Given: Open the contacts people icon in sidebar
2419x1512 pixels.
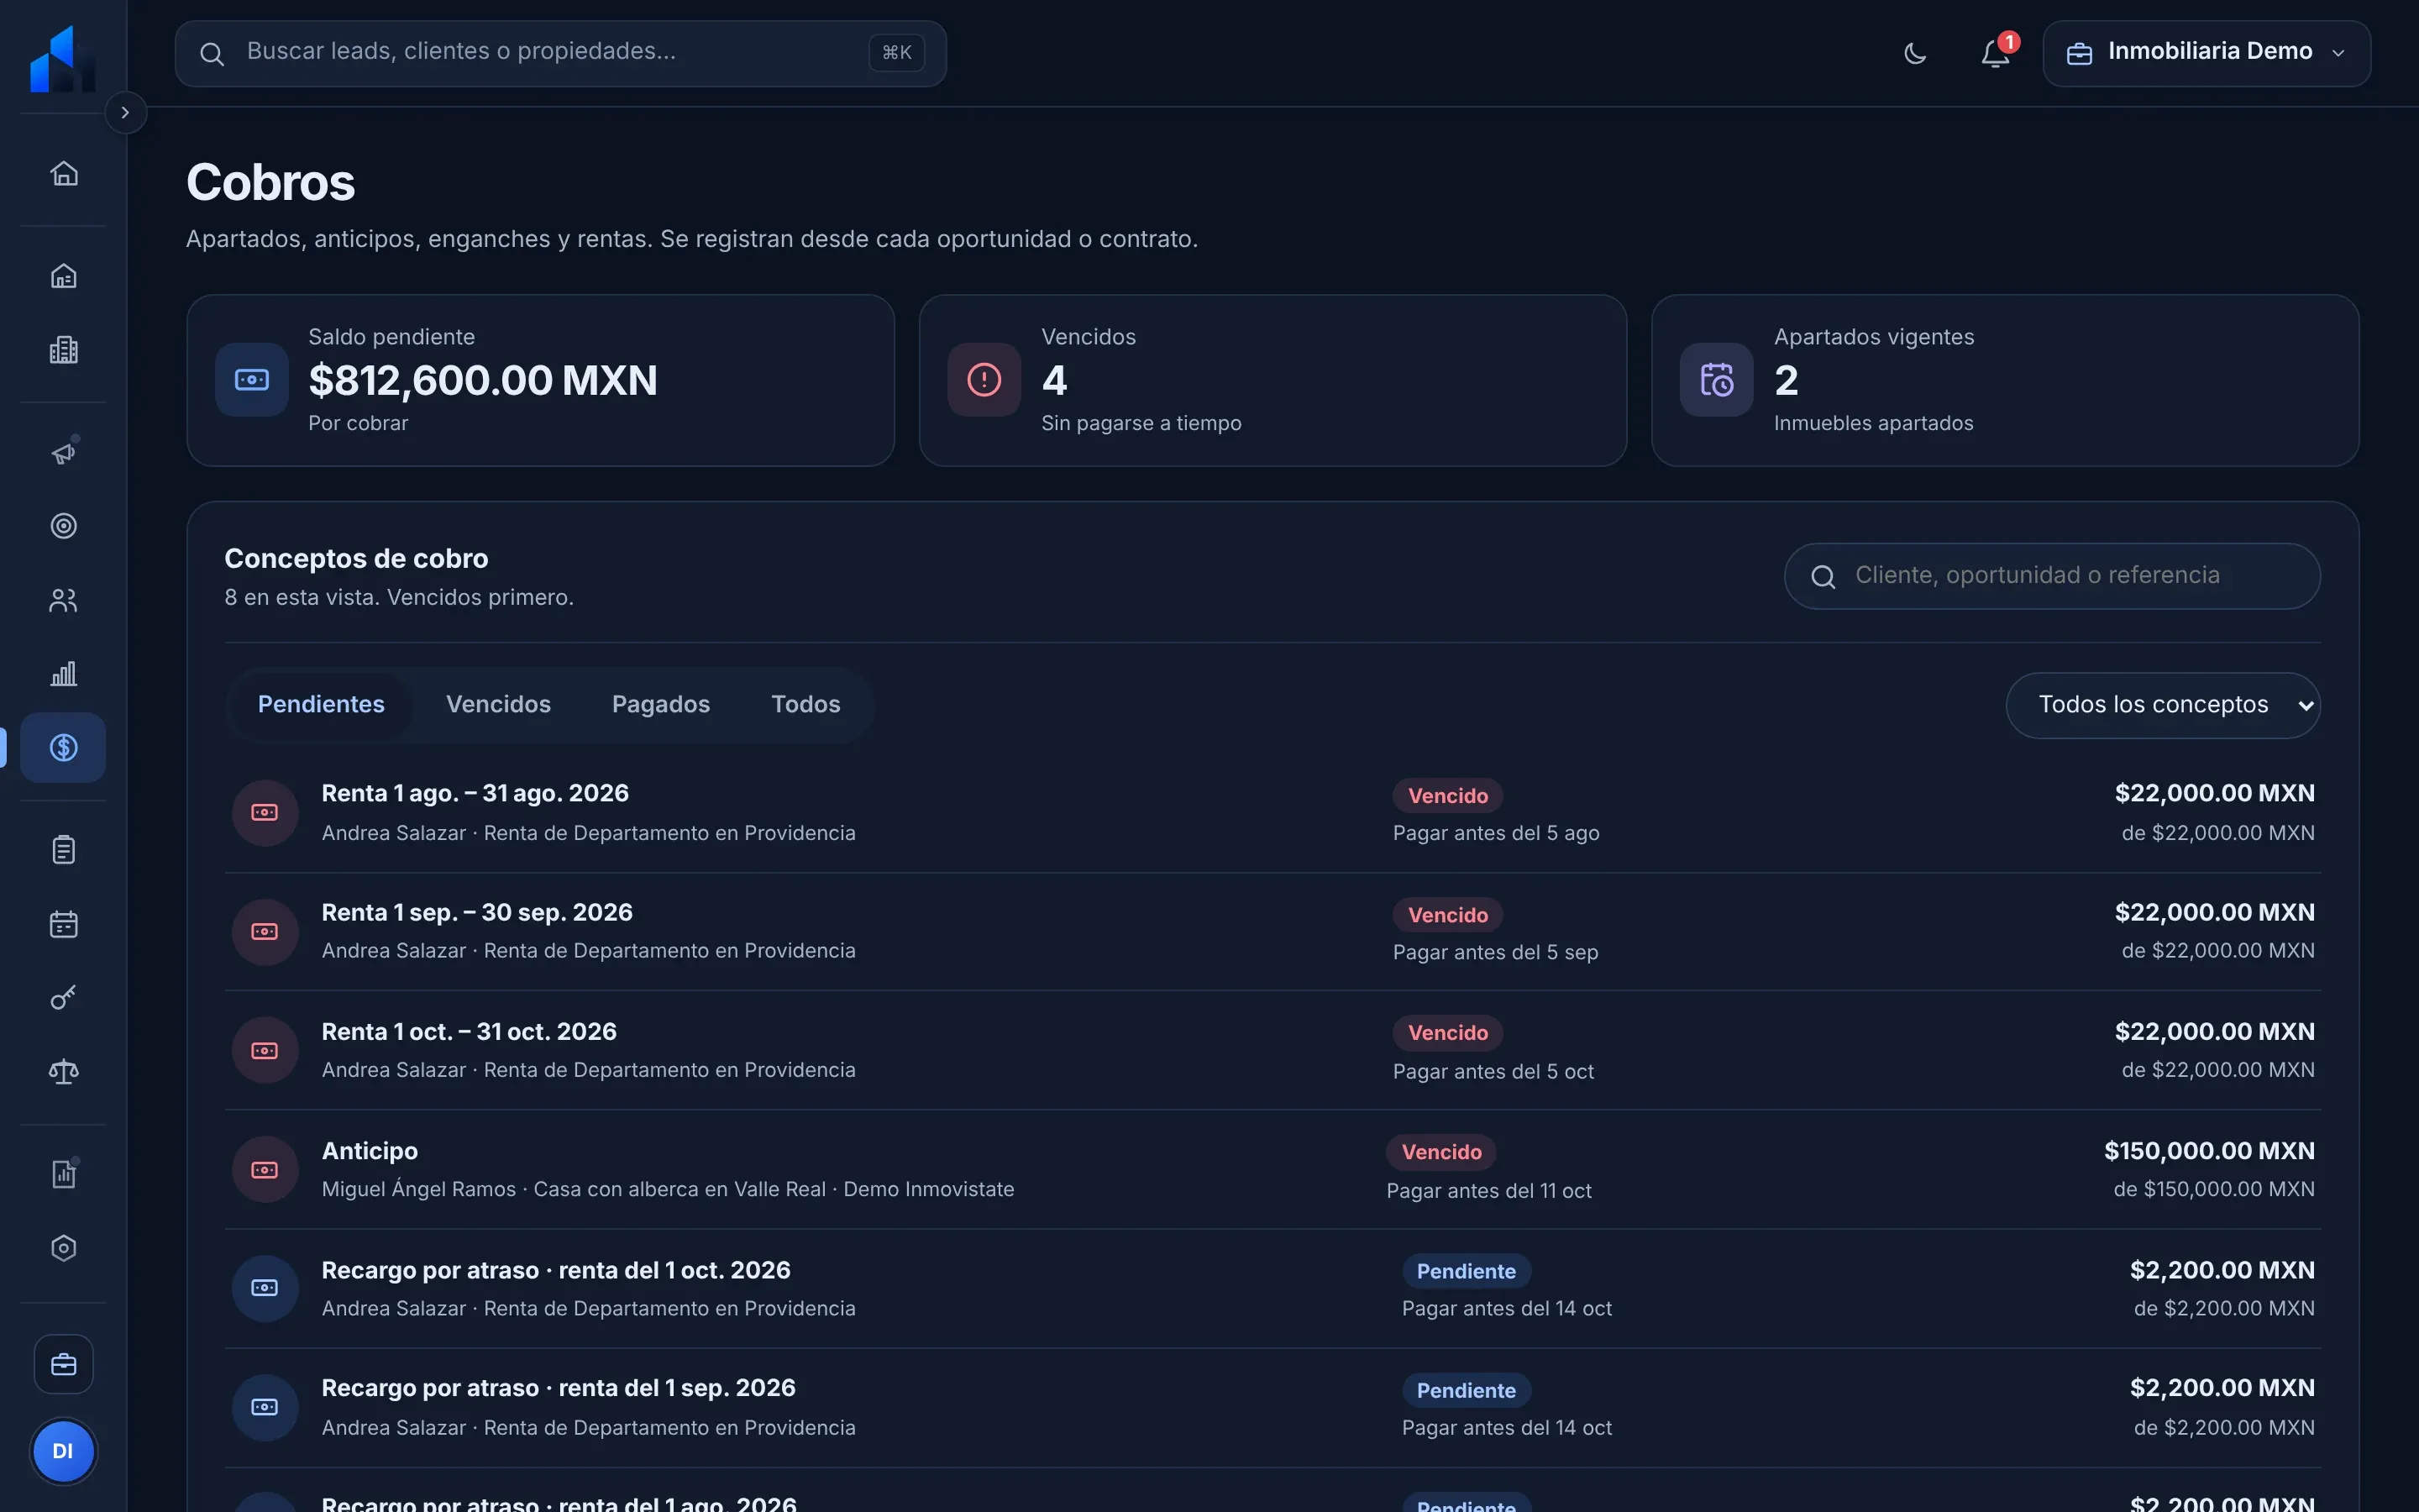Looking at the screenshot, I should tap(64, 600).
